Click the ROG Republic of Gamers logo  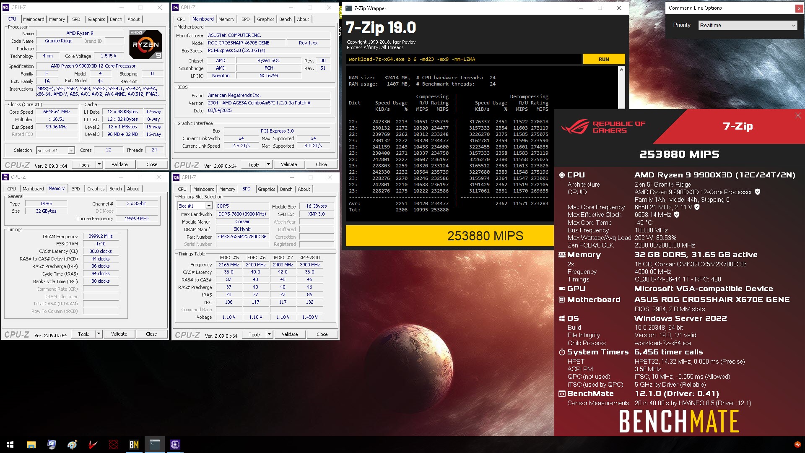[603, 127]
